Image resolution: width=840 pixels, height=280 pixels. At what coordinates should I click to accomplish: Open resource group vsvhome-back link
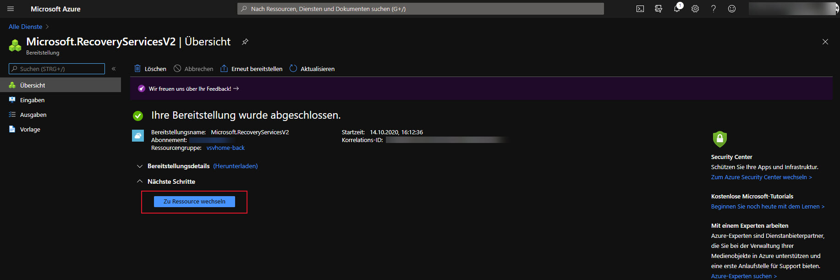[x=225, y=148]
